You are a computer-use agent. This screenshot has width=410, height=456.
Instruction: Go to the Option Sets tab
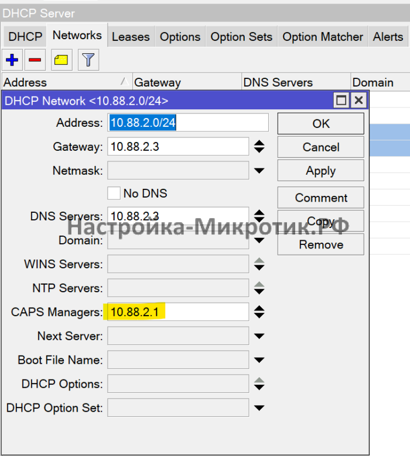tap(241, 37)
